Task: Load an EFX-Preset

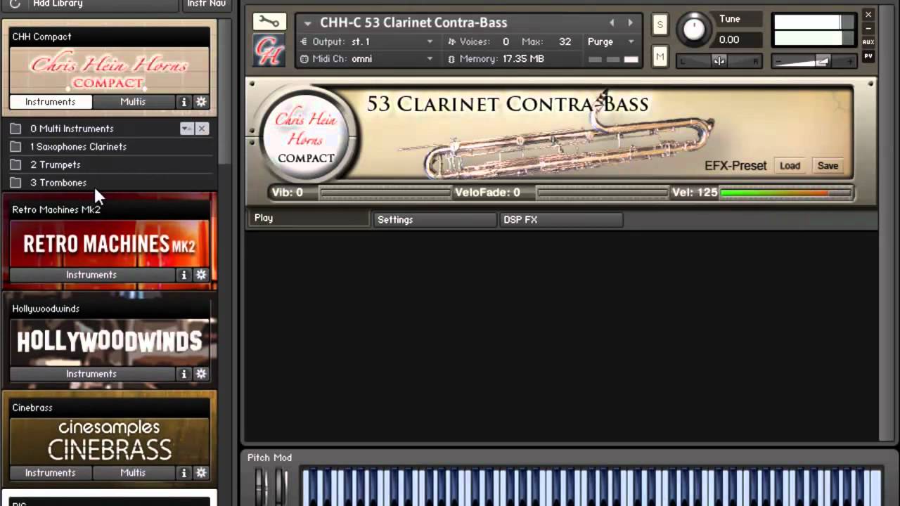Action: [790, 166]
